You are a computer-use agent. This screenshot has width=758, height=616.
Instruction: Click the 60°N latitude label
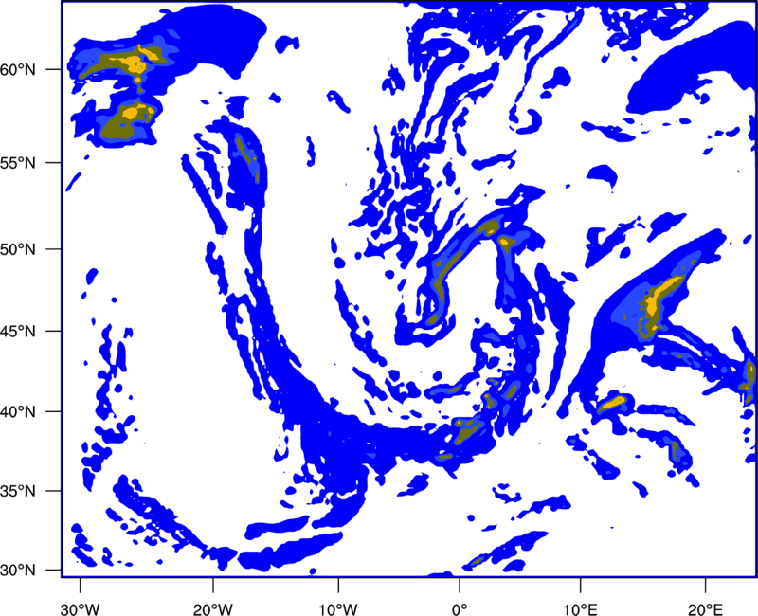click(x=18, y=69)
